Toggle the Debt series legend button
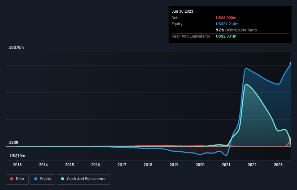This screenshot has width=297, height=190. (x=17, y=179)
